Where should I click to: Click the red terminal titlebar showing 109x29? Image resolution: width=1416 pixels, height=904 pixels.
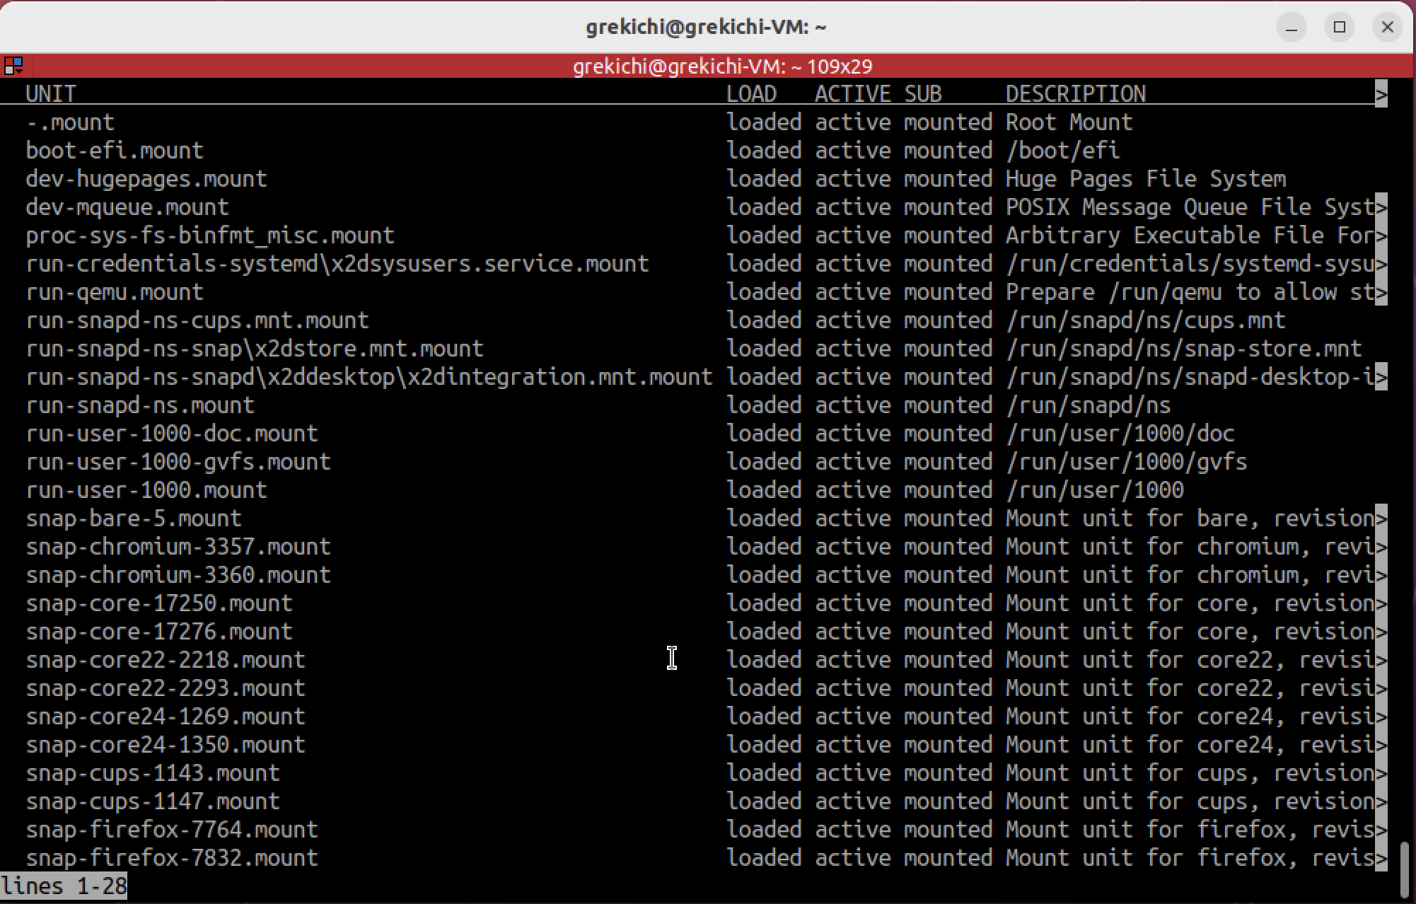coord(721,66)
